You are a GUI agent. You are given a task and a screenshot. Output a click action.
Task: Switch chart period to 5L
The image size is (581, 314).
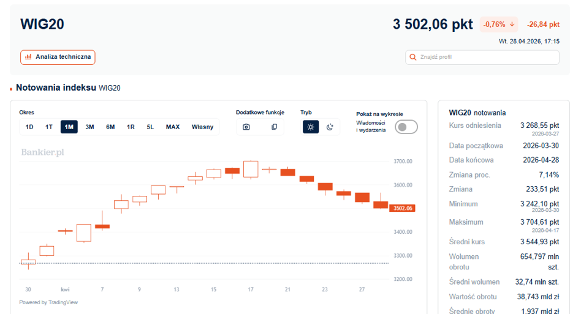[150, 127]
